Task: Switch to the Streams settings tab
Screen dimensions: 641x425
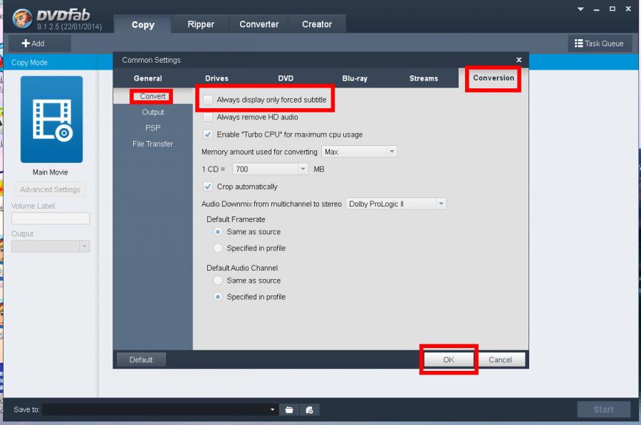Action: (x=424, y=78)
